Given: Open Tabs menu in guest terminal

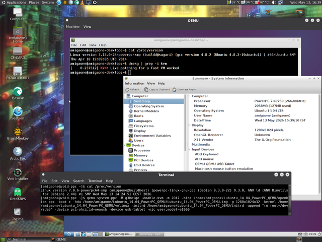Looking at the screenshot, I should (93, 45).
